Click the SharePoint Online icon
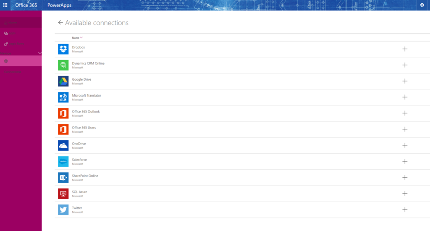 tap(63, 178)
